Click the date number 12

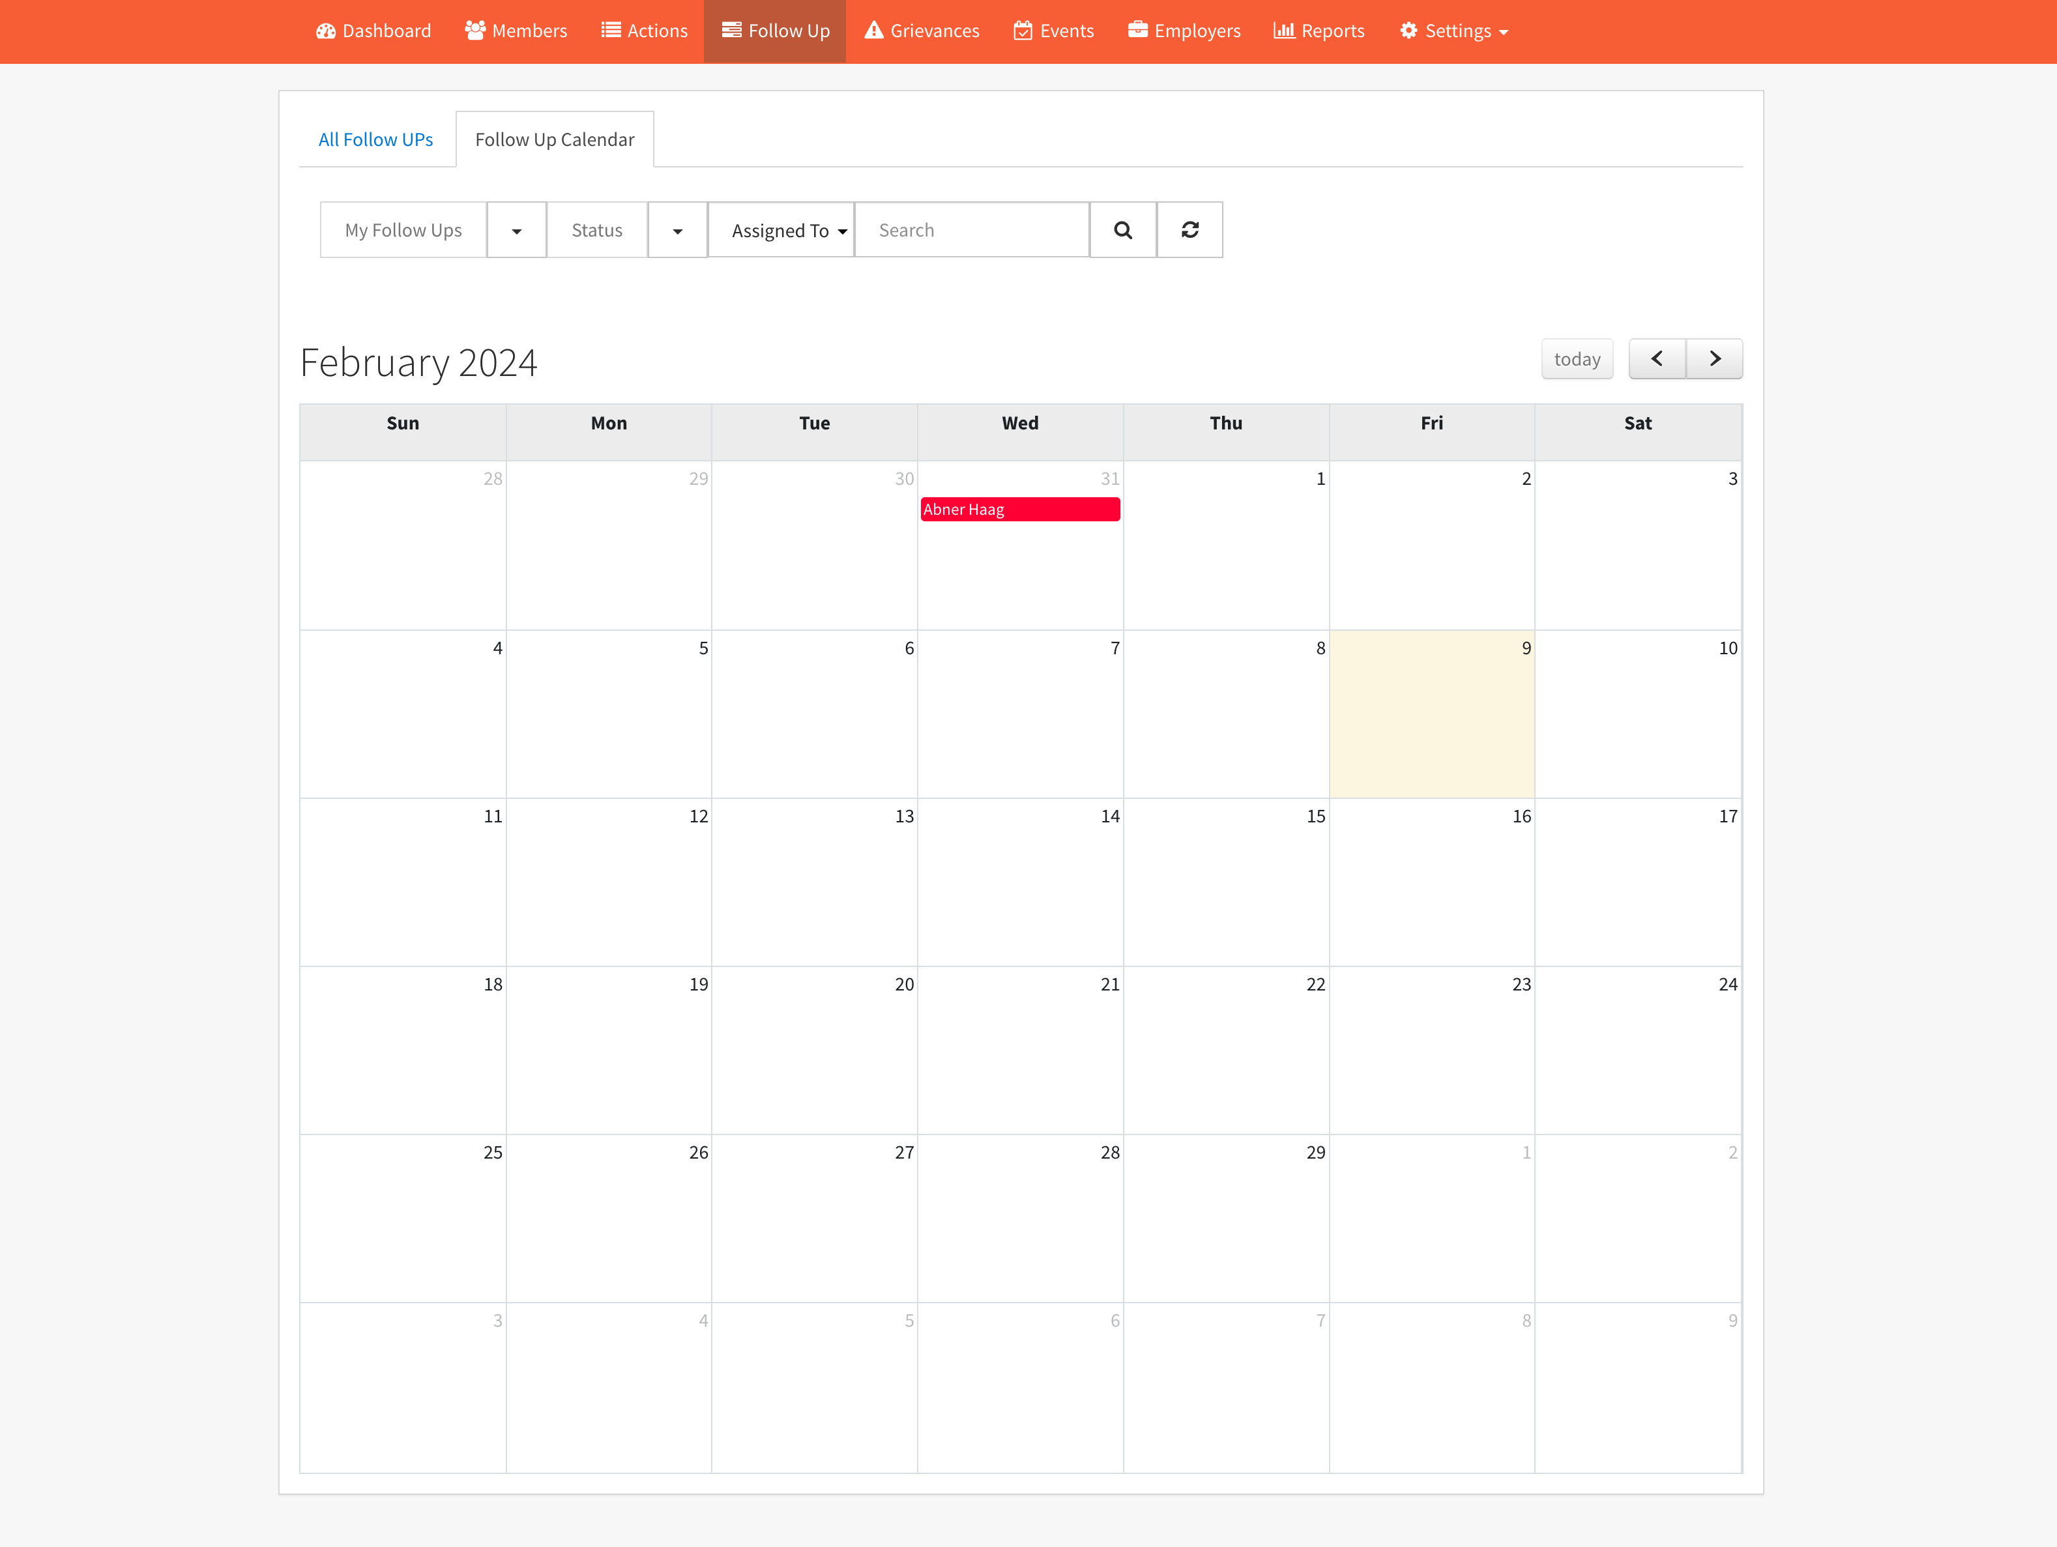pyautogui.click(x=698, y=817)
